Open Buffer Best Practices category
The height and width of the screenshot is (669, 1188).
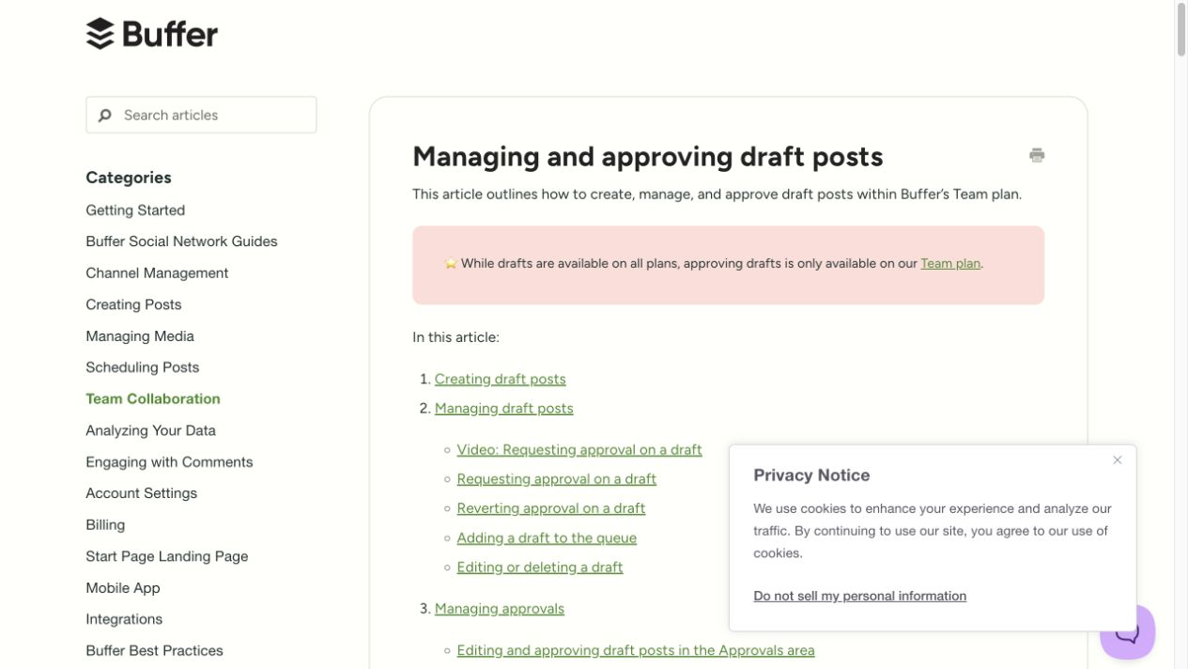(x=154, y=651)
